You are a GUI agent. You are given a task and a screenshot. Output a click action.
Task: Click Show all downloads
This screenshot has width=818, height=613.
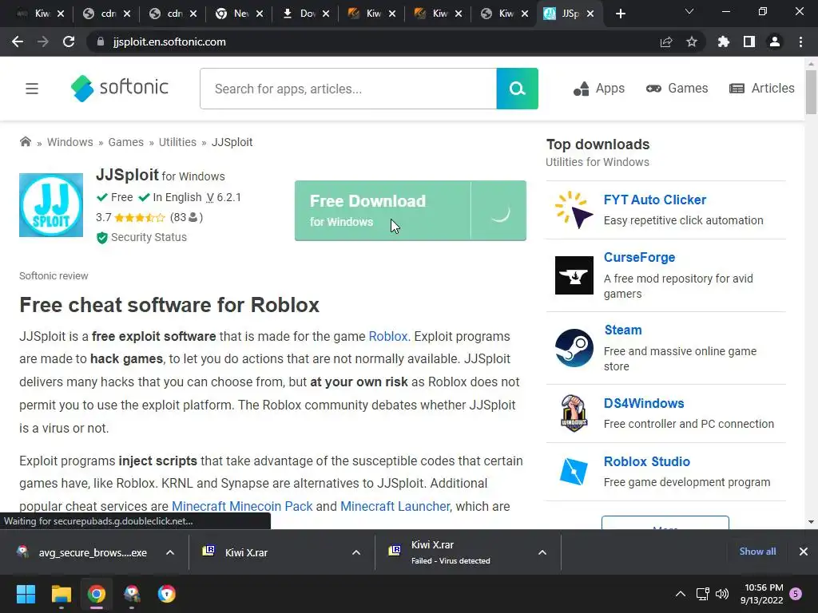[x=757, y=552]
